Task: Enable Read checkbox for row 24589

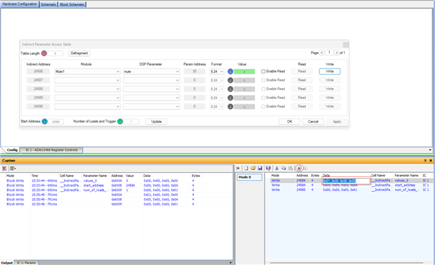Action: pos(263,98)
